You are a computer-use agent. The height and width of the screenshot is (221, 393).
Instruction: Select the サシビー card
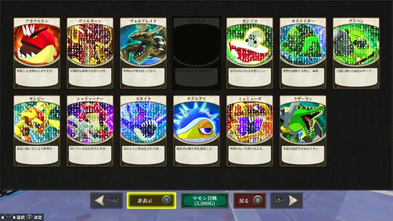pyautogui.click(x=37, y=131)
